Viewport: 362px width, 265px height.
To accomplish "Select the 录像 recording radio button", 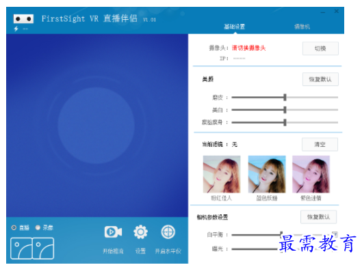I will pos(38,227).
